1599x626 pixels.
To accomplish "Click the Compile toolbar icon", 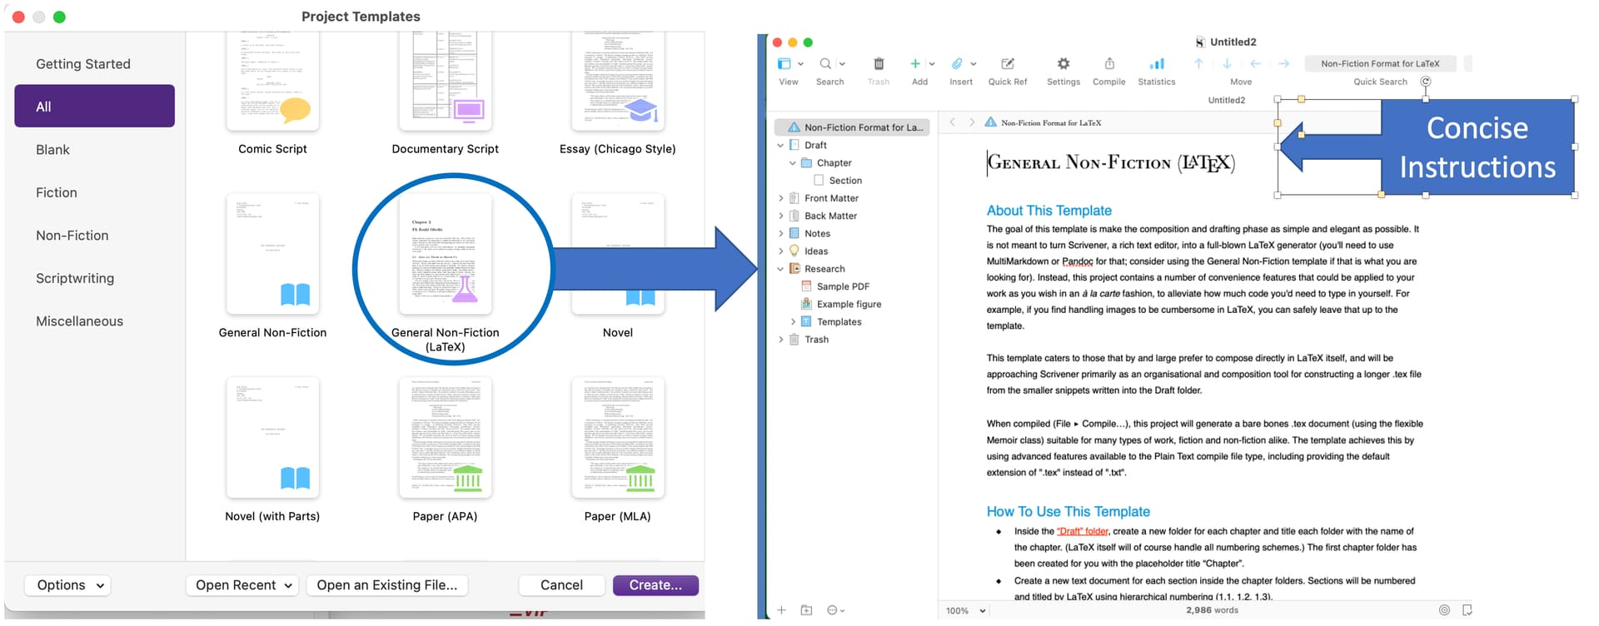I will pyautogui.click(x=1109, y=64).
